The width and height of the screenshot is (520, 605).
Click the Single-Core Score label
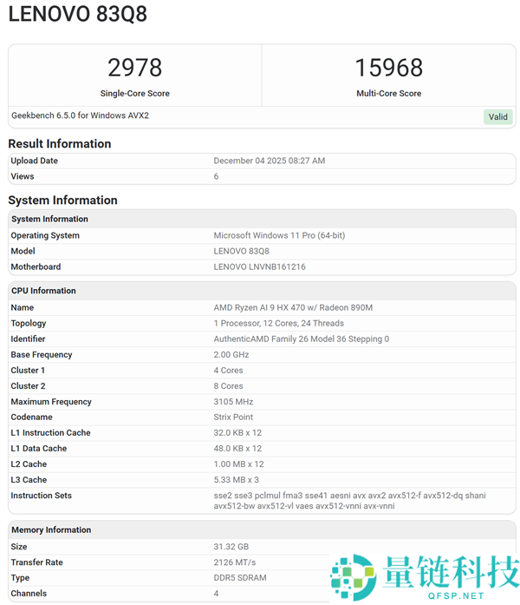[x=135, y=94]
